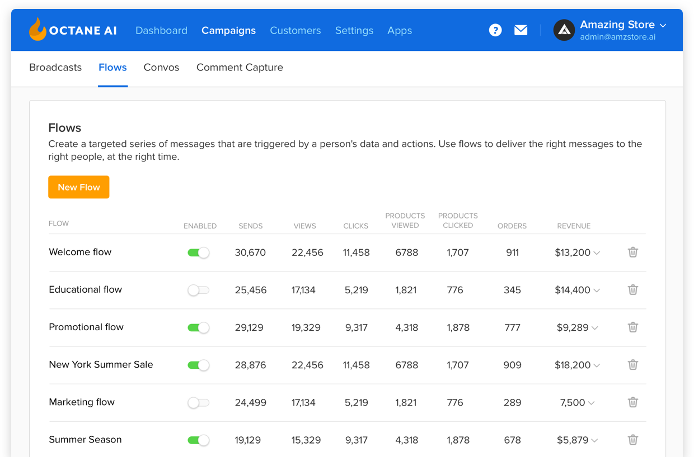Open the Welcome flow
This screenshot has height=457, width=694.
(x=80, y=252)
